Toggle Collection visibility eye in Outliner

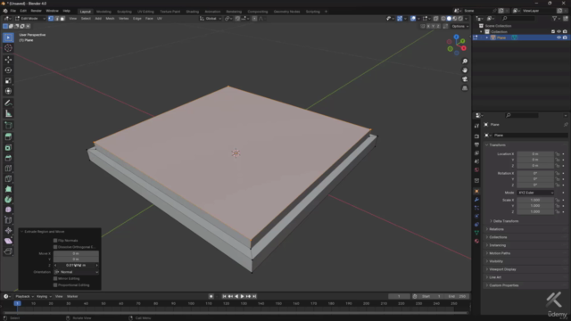[559, 32]
